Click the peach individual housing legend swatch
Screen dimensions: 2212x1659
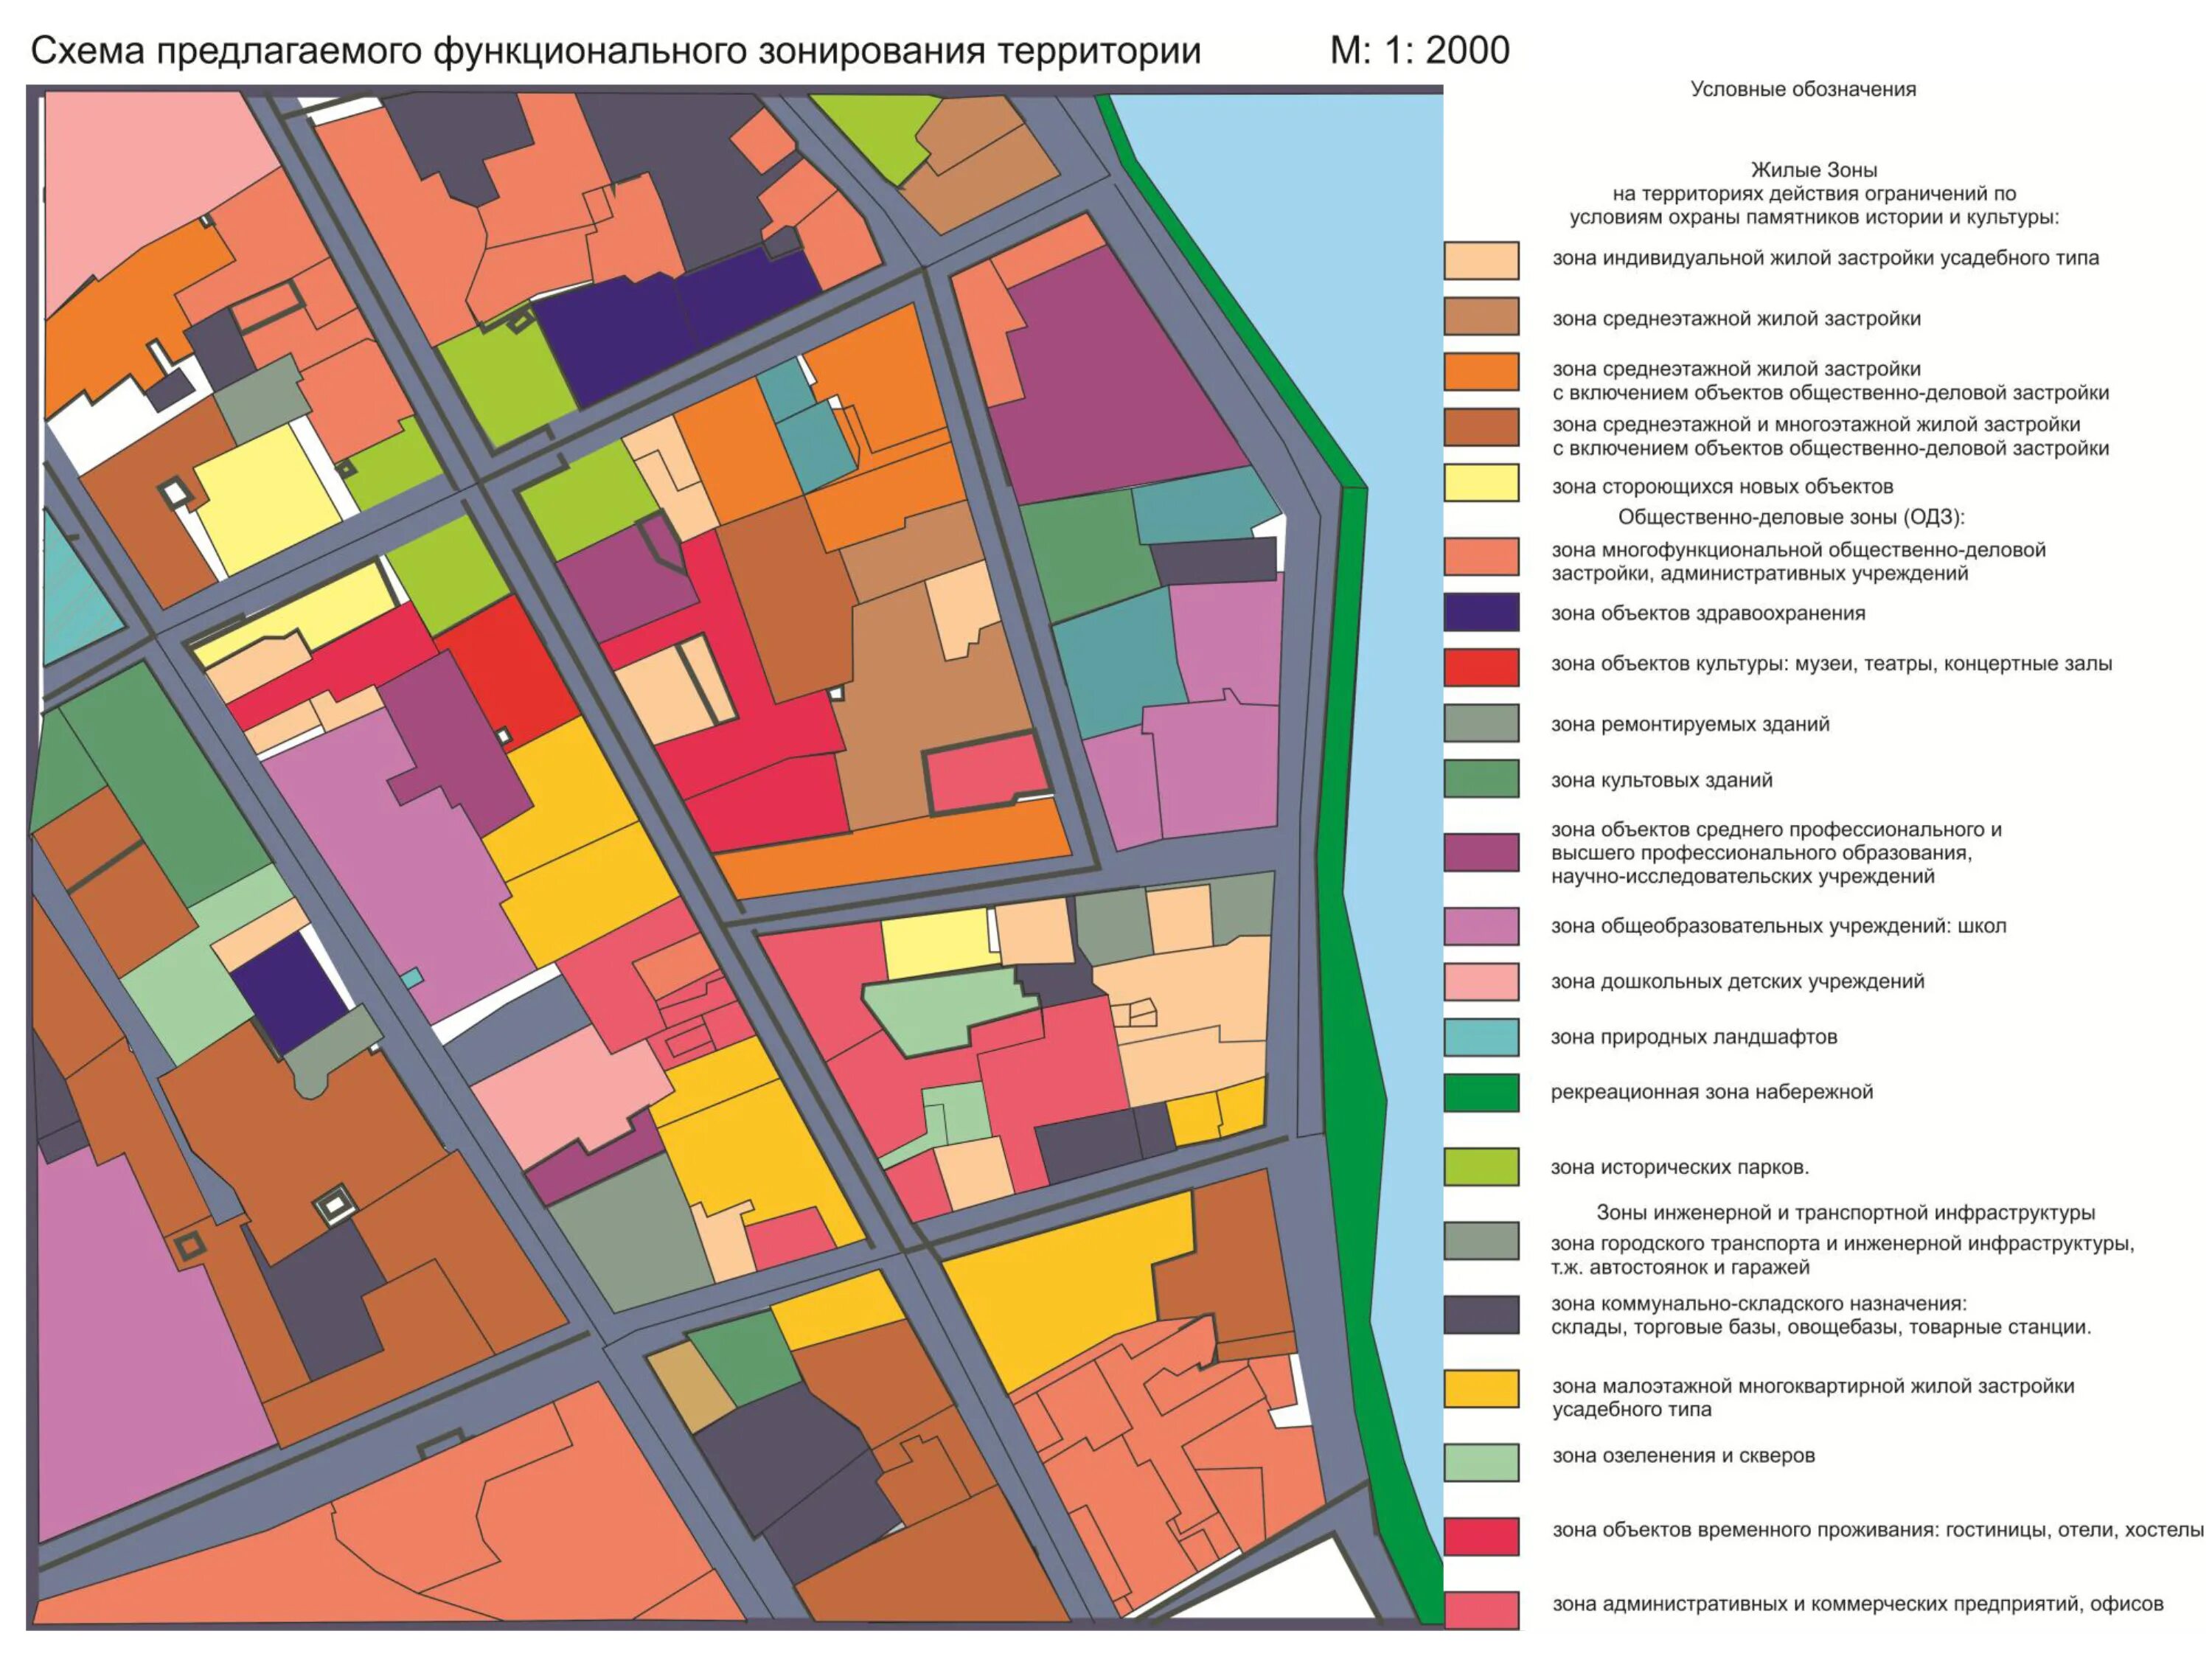[1481, 260]
